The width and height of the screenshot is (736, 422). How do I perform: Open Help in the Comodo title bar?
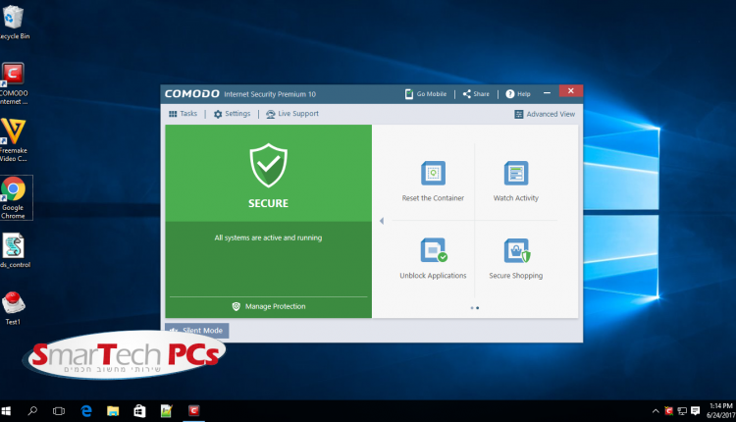coord(518,94)
